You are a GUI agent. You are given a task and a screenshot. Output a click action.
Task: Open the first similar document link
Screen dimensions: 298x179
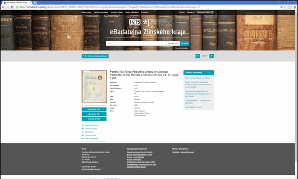[x=197, y=78]
